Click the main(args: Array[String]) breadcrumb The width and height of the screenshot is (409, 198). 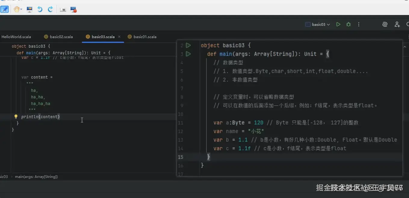tap(36, 177)
